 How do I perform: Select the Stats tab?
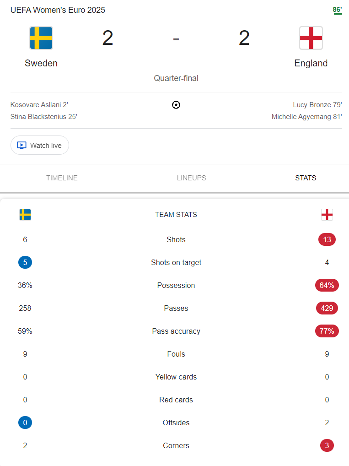[x=306, y=178]
